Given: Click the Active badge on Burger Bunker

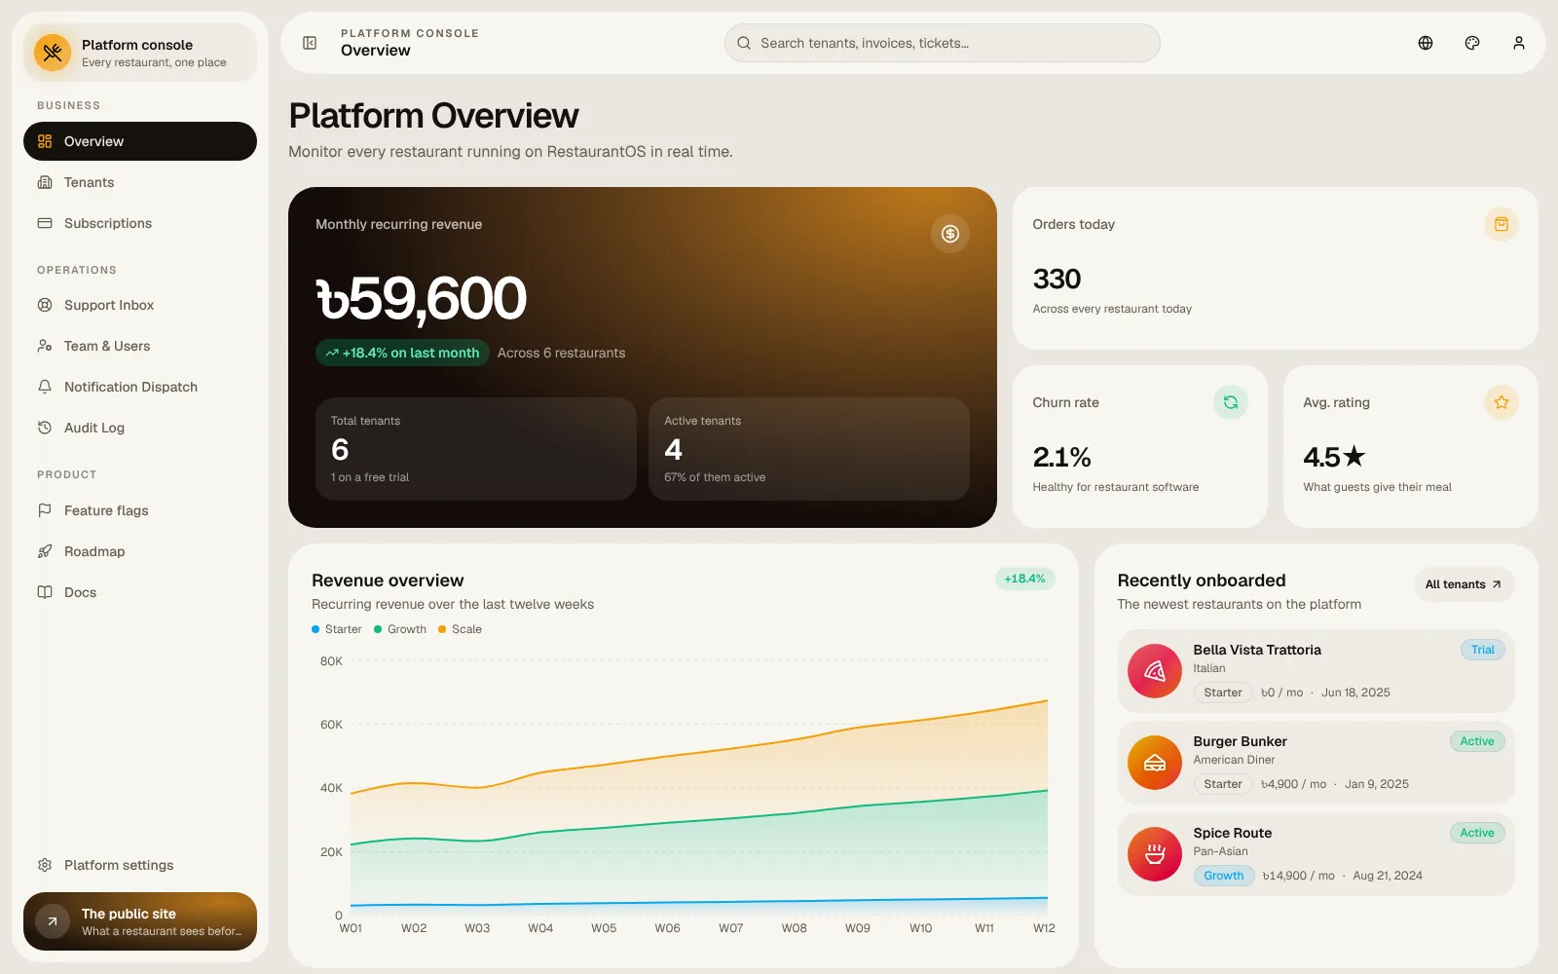Looking at the screenshot, I should tap(1476, 741).
